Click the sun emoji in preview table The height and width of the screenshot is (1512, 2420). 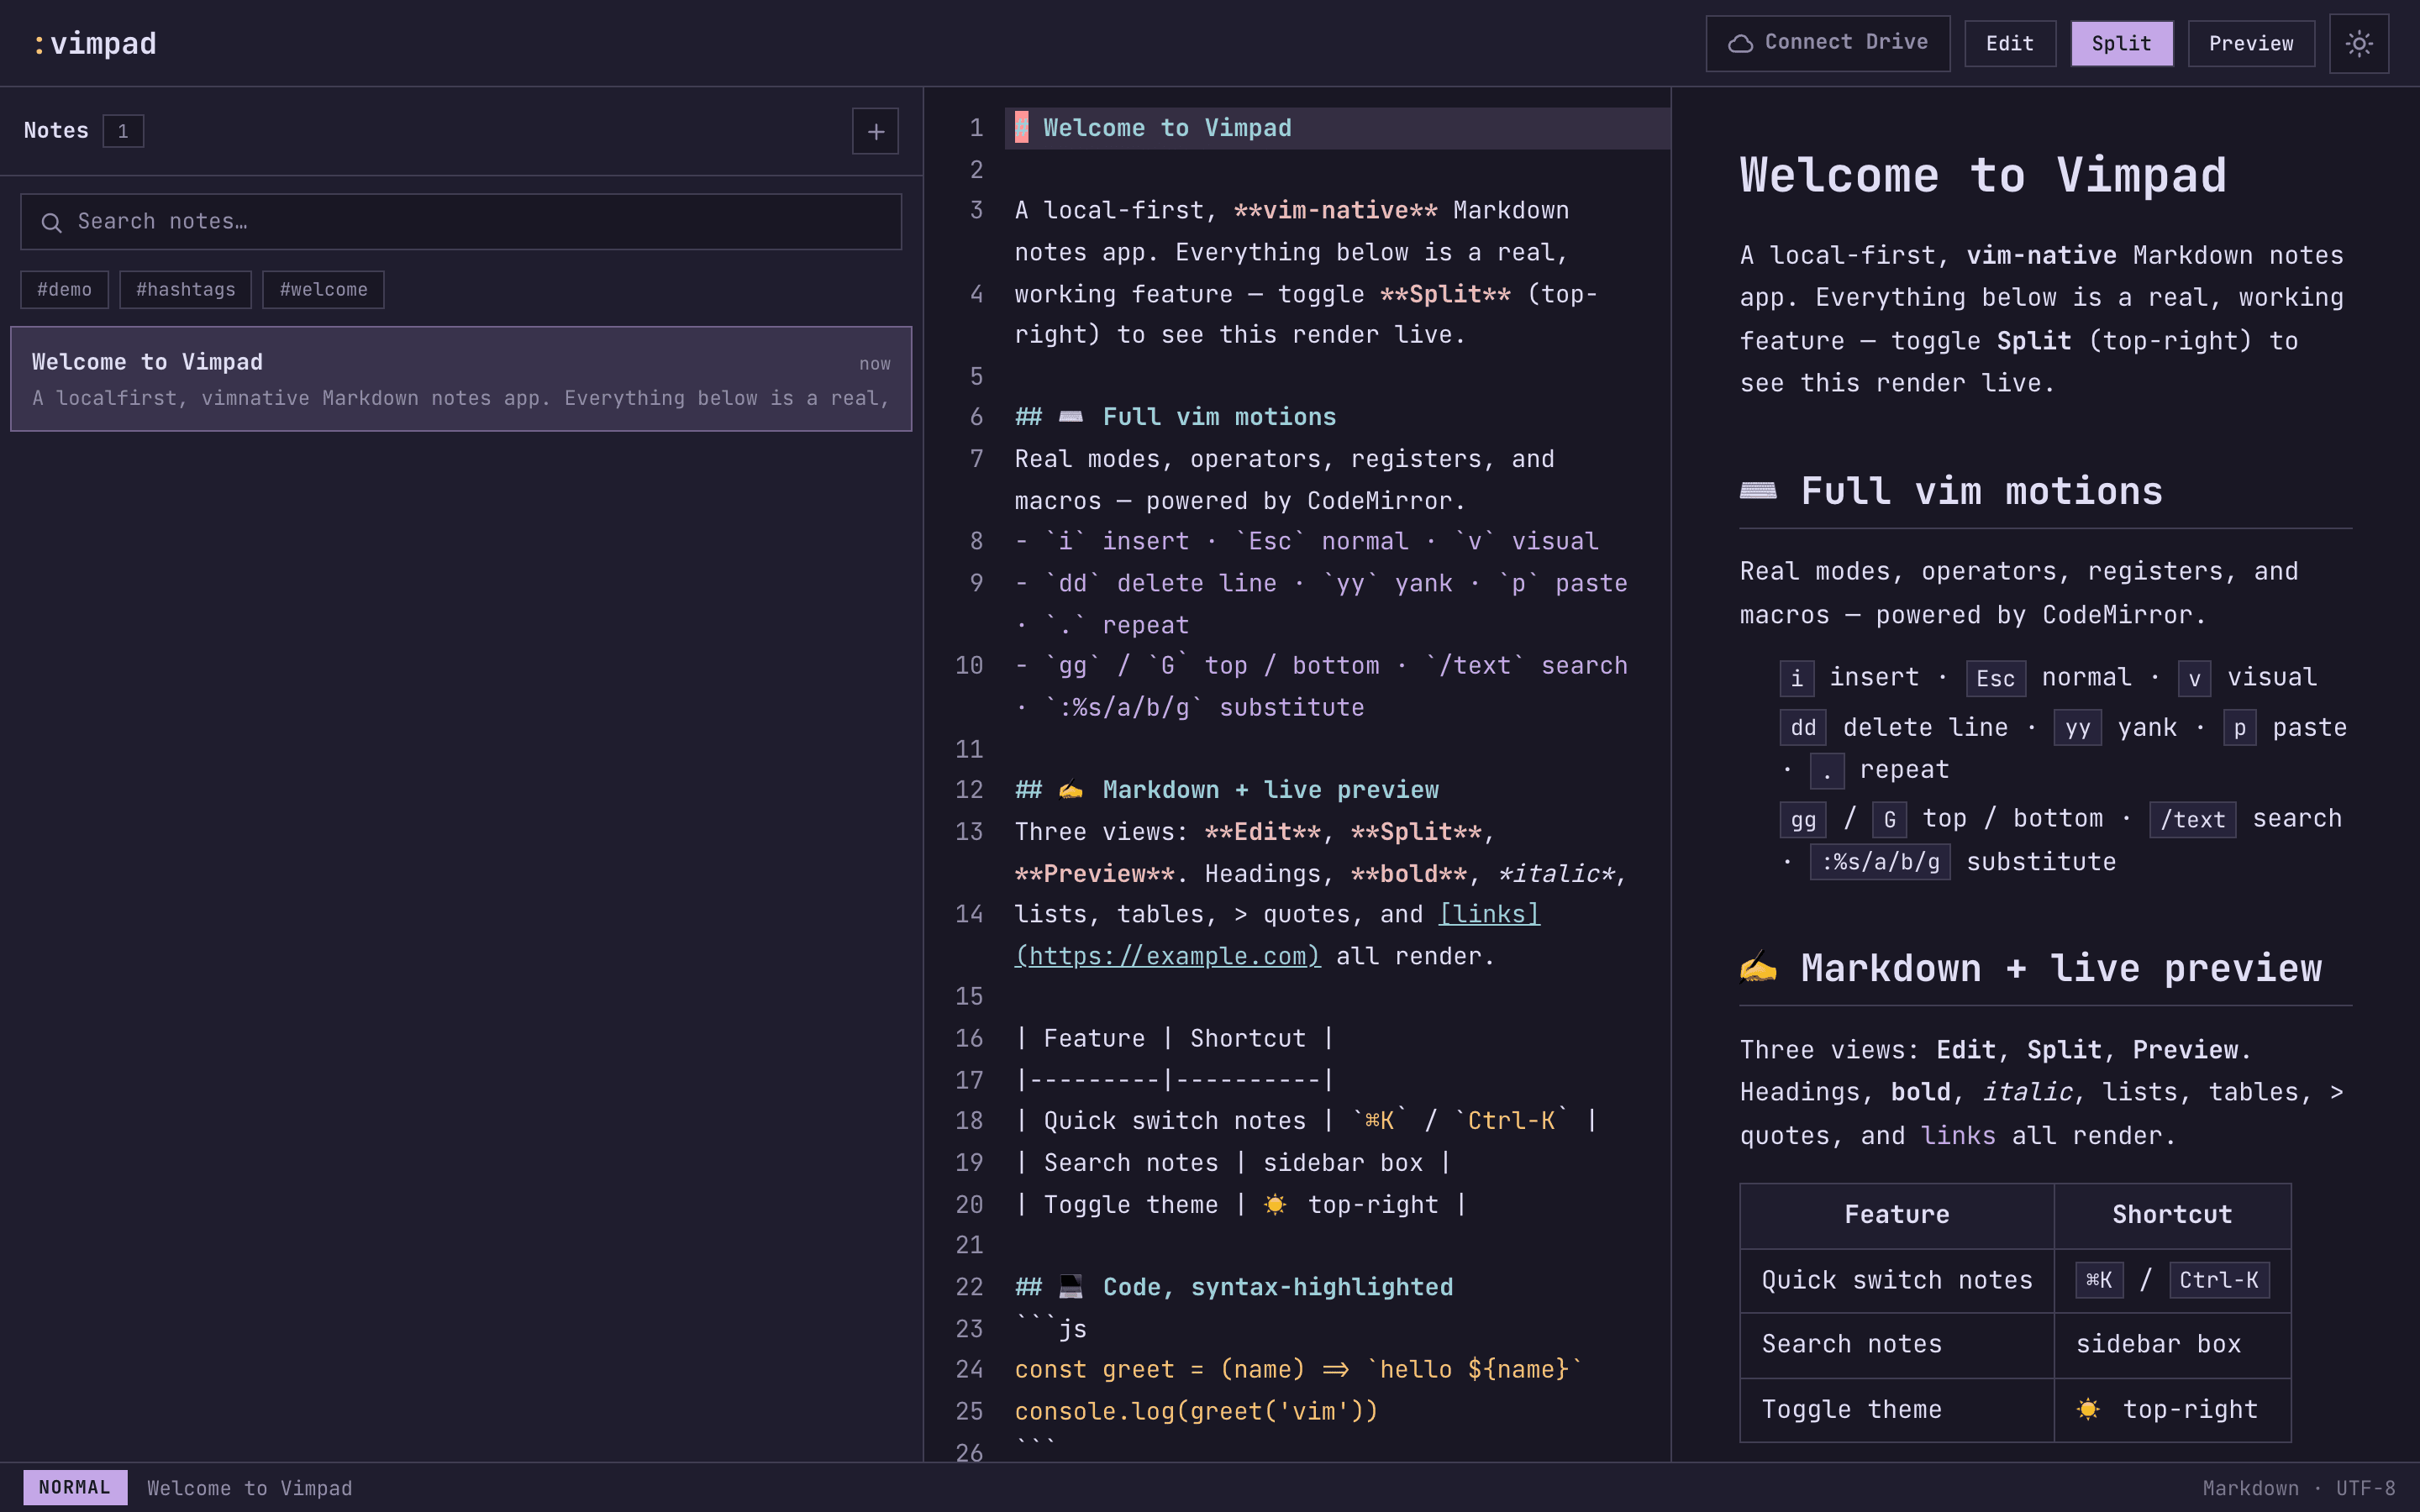coord(2087,1410)
